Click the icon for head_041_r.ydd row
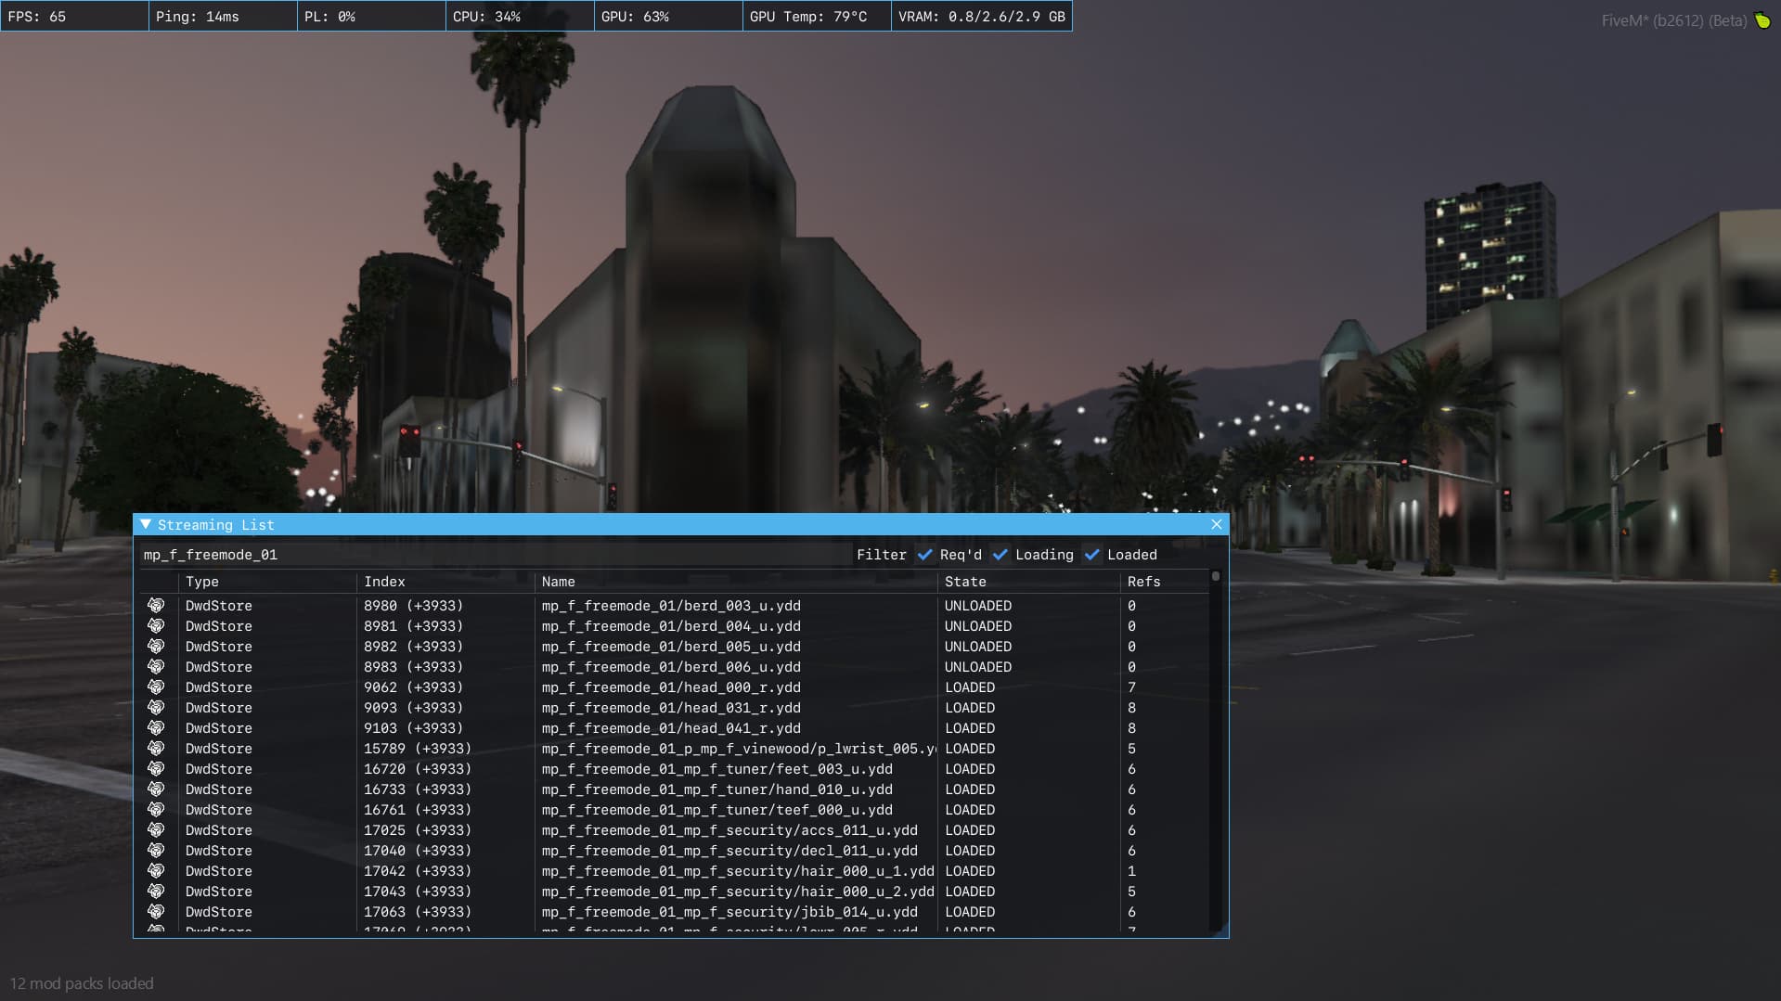This screenshot has width=1781, height=1001. coord(156,728)
